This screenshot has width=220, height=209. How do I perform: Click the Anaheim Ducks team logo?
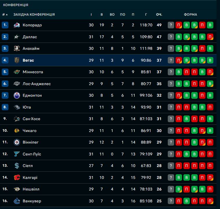(x=17, y=49)
